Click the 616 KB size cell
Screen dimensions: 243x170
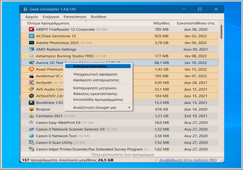click(161, 109)
